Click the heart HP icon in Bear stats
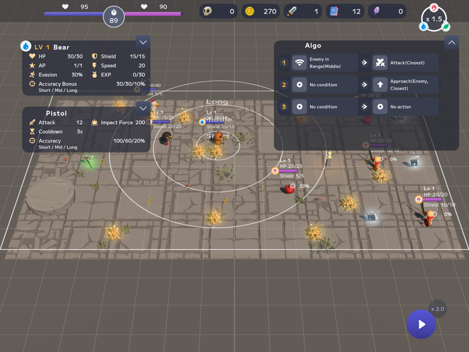 tap(32, 56)
